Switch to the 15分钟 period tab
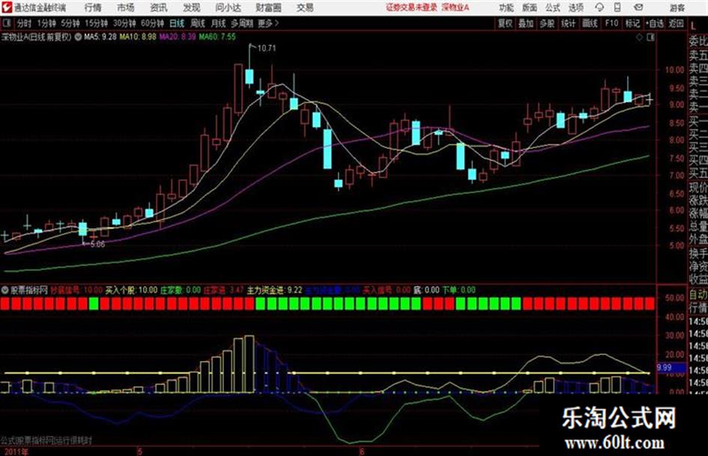 [96, 23]
